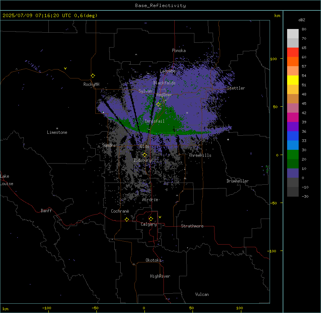Select the orange 60–57 dBZ legend swatch

pyautogui.click(x=293, y=61)
